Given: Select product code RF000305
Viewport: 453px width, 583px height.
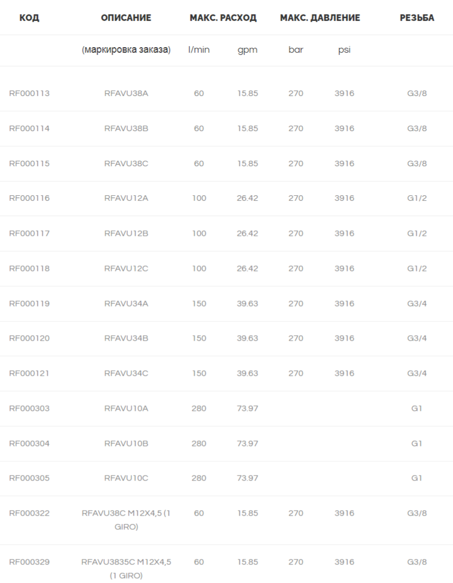Looking at the screenshot, I should pos(30,478).
